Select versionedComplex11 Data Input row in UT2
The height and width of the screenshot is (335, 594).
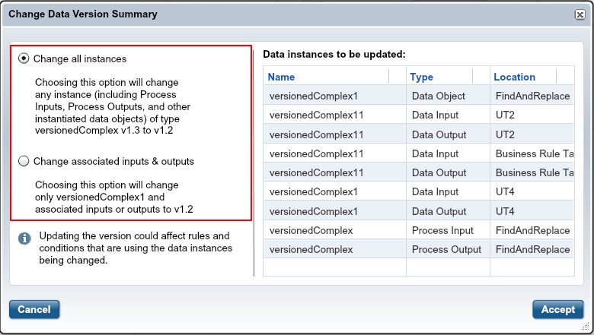418,115
